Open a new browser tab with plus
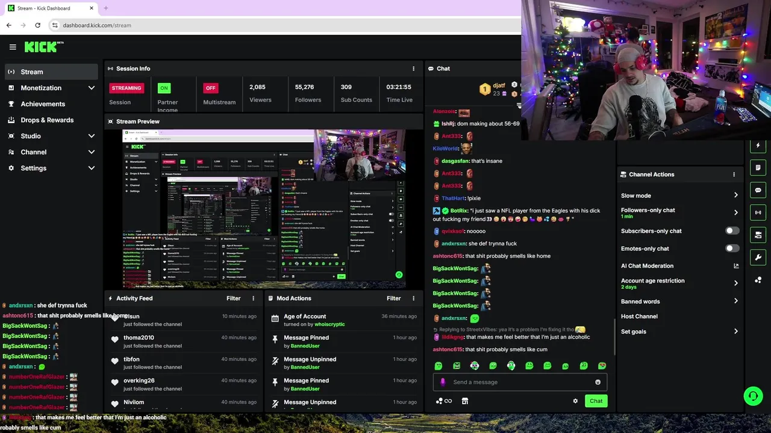771x433 pixels. pyautogui.click(x=105, y=8)
